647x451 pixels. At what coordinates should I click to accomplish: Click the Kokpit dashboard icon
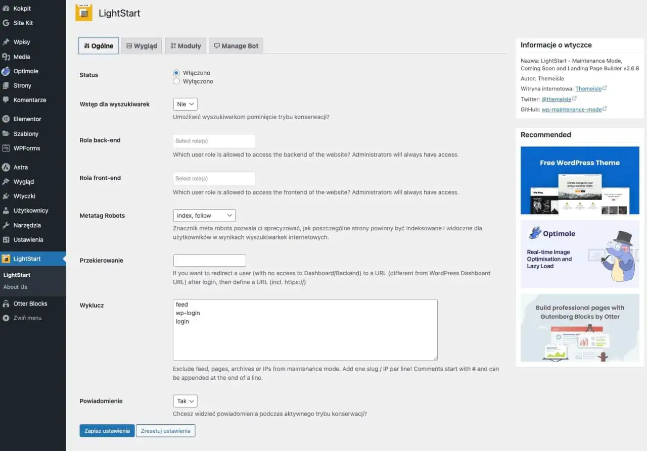6,9
